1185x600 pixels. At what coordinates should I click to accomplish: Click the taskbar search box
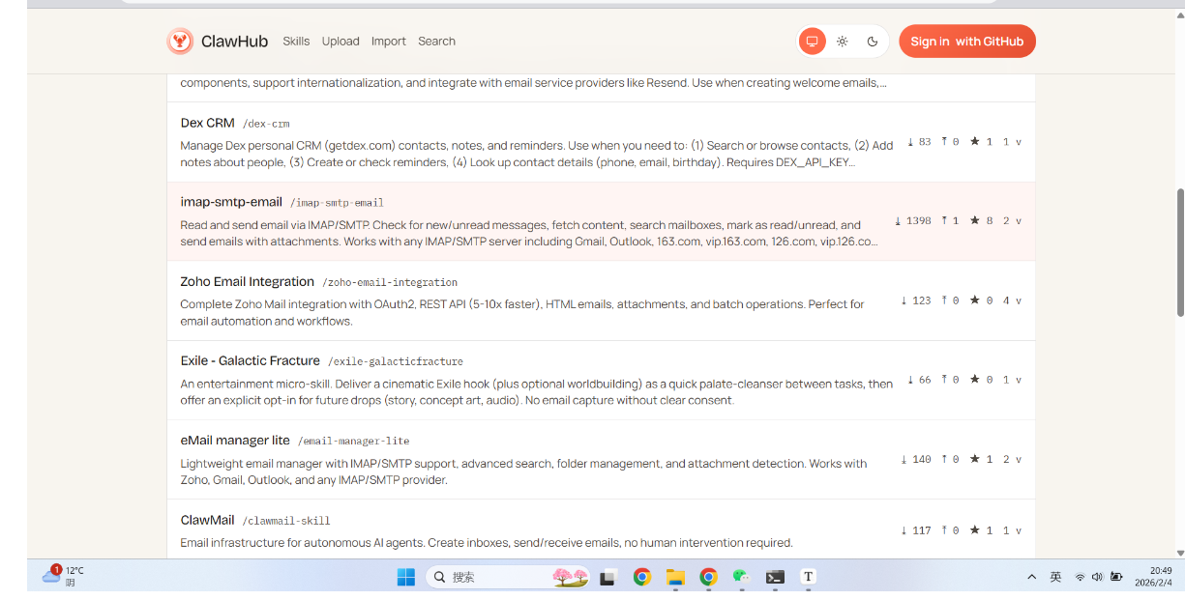pyautogui.click(x=508, y=577)
